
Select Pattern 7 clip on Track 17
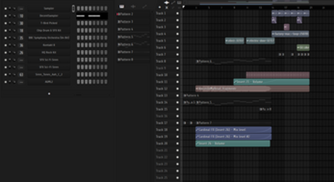coord(233,123)
